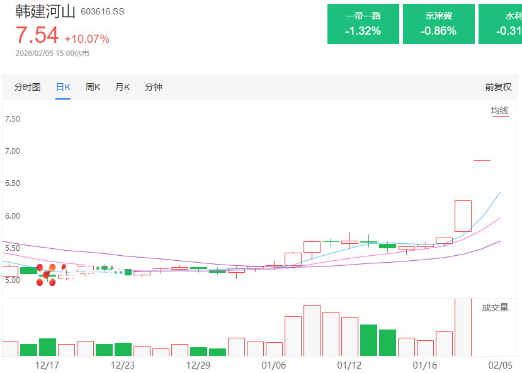The width and height of the screenshot is (522, 373).
Task: Open the 京津冀 sector tile
Action: [x=439, y=23]
